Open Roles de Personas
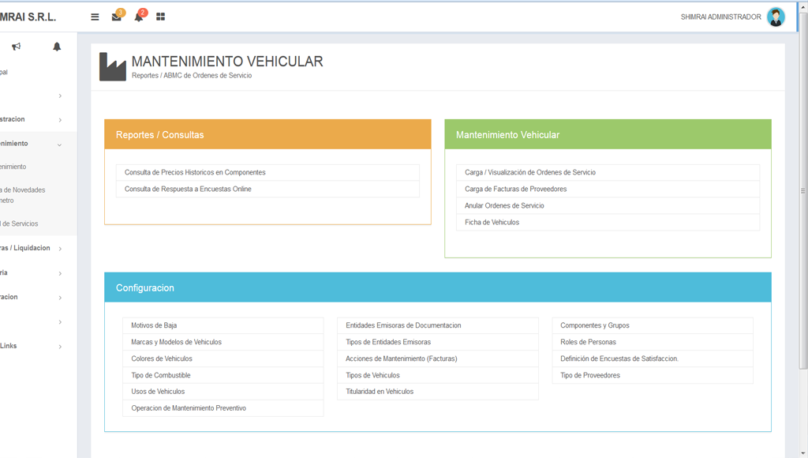This screenshot has height=458, width=808. (x=653, y=342)
